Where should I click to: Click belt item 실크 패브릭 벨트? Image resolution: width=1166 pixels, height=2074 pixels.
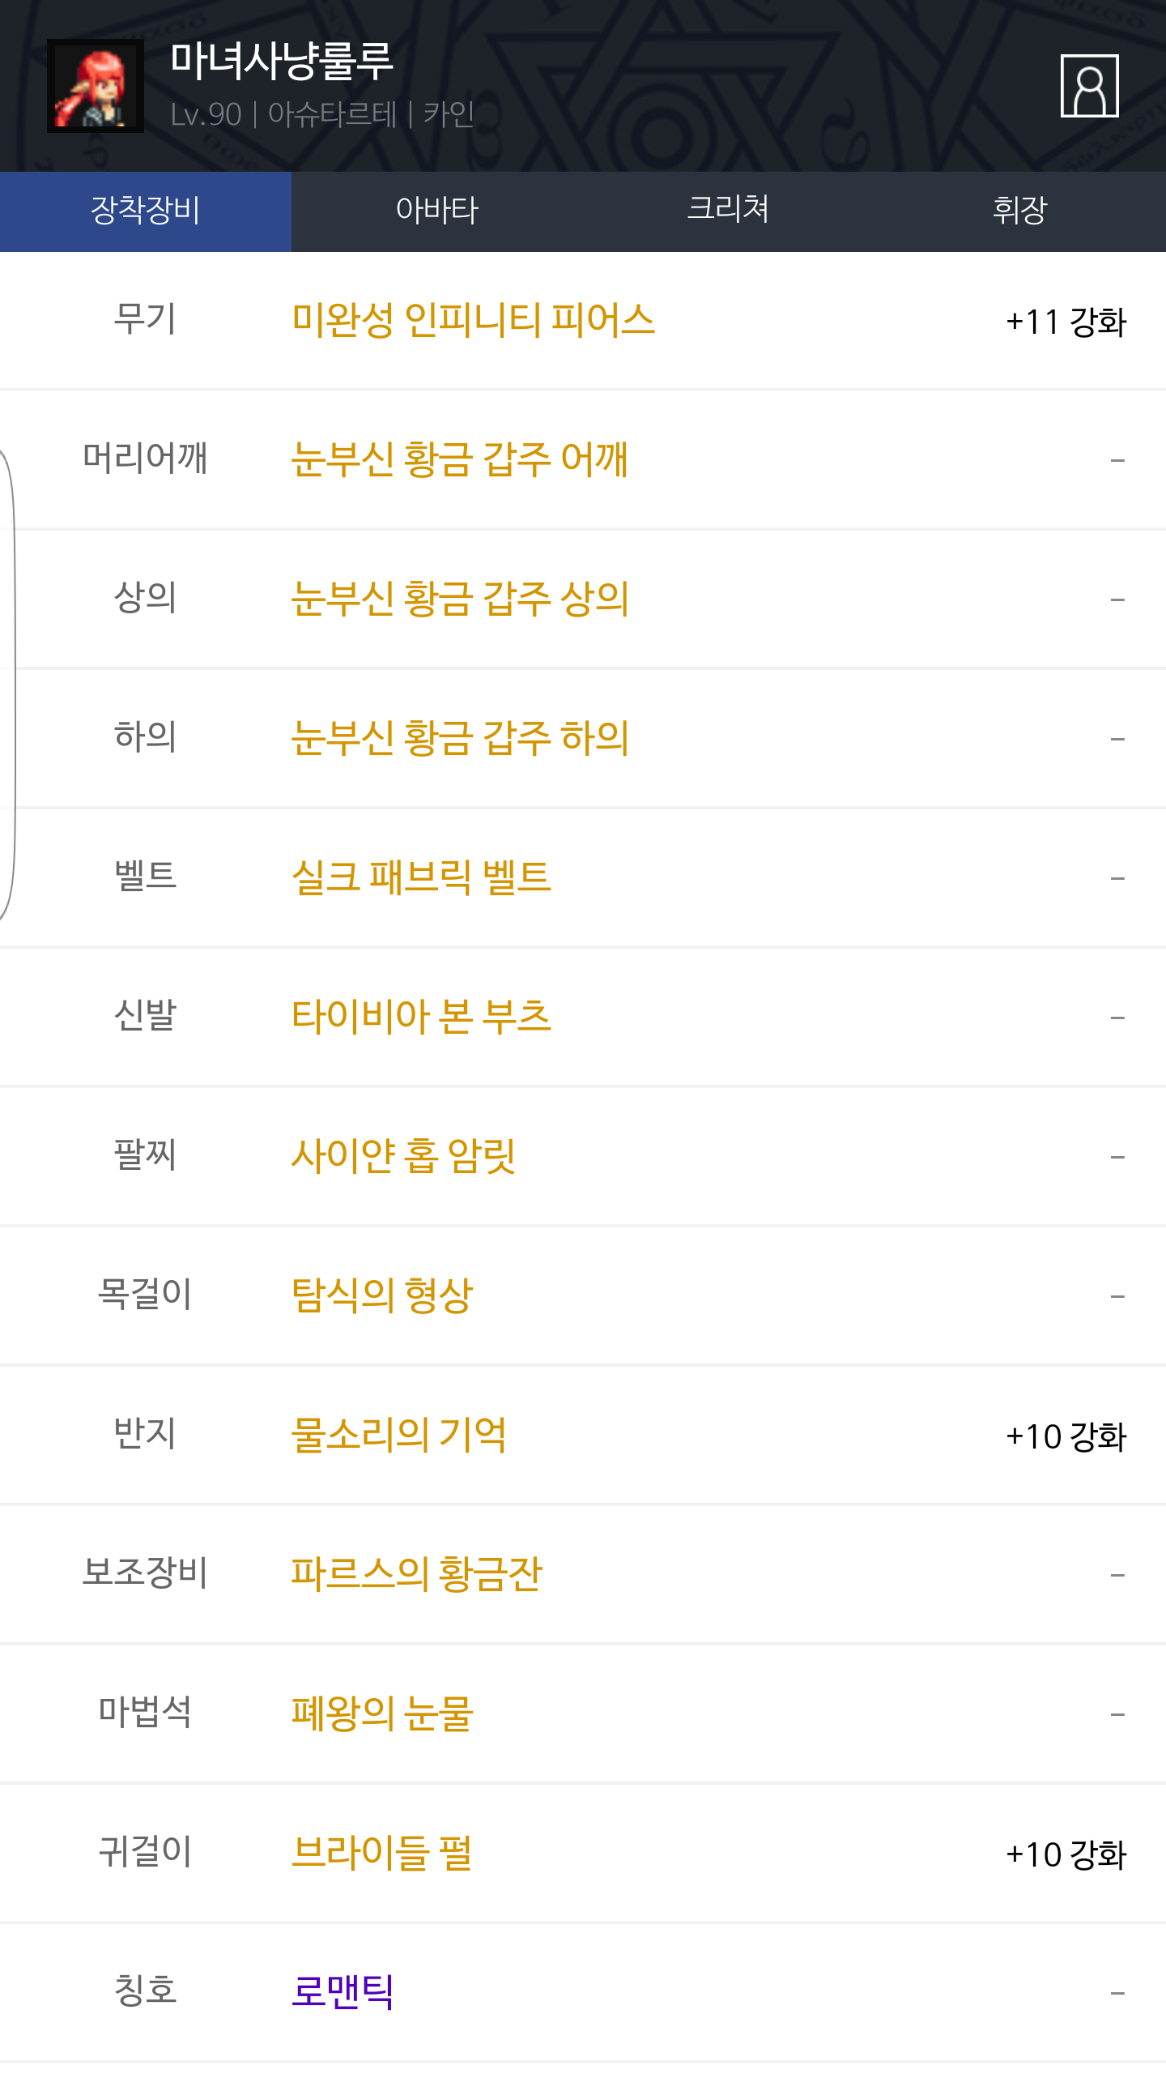point(421,877)
